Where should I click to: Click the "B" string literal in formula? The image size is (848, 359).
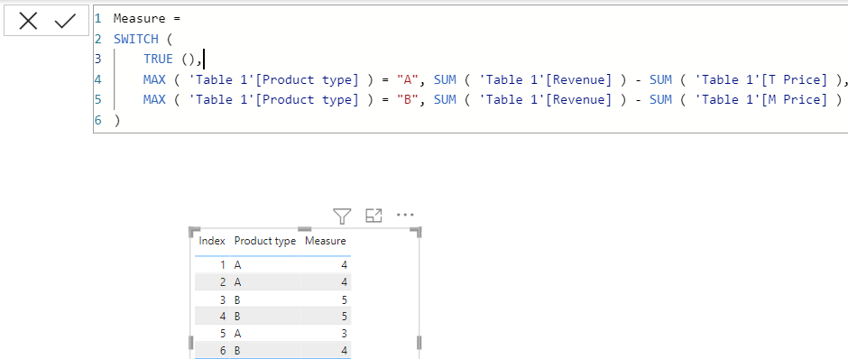pos(407,99)
